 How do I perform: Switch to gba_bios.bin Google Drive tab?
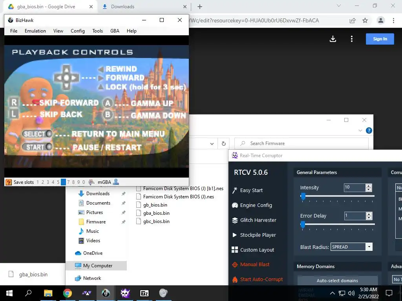point(50,7)
